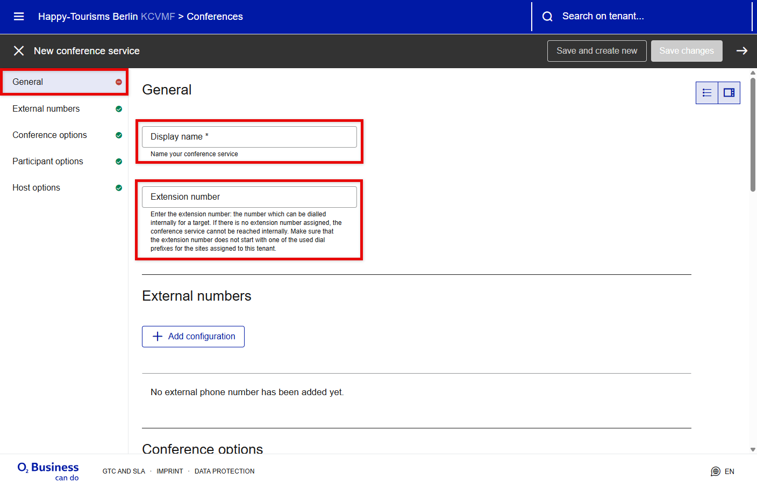Open the EN language selector
Screen dimensions: 757x488
tap(729, 471)
